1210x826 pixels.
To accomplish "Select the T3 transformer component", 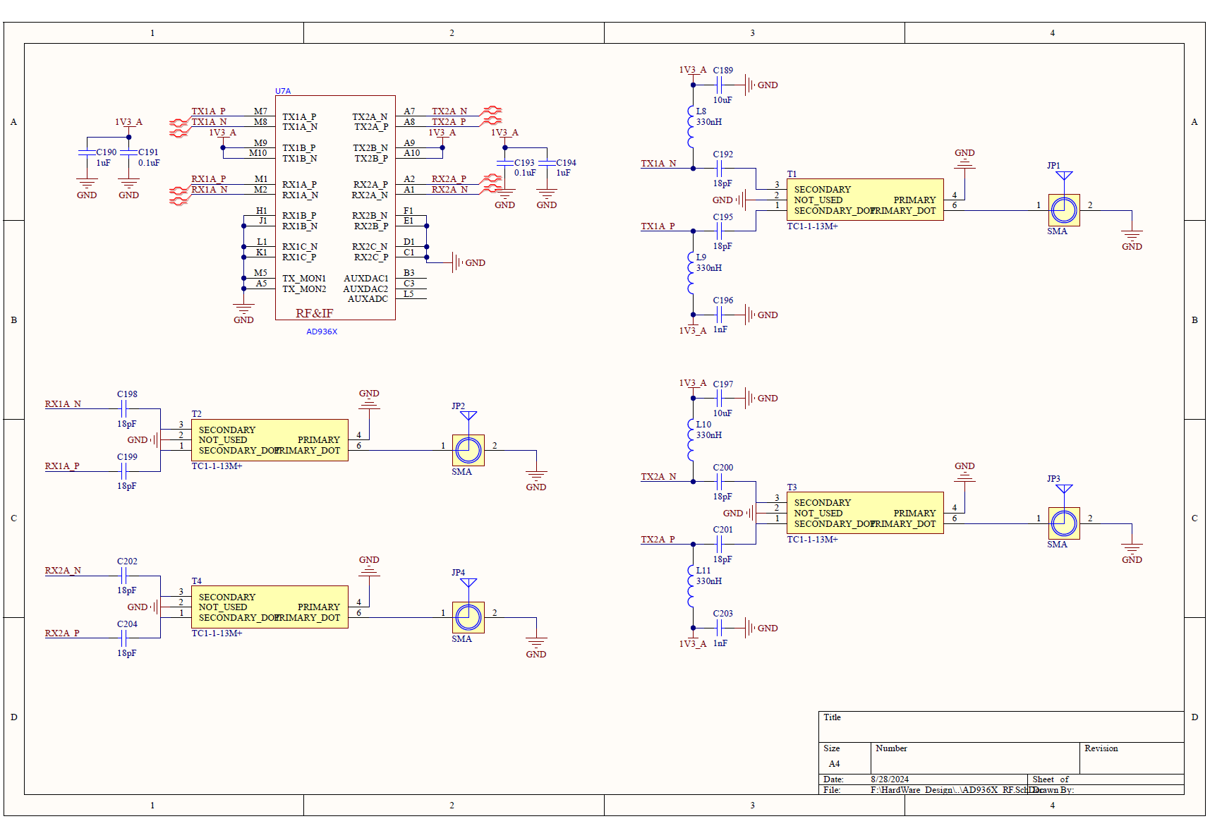I will pos(865,513).
